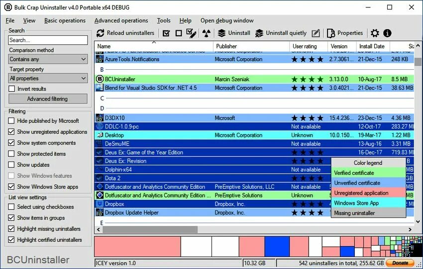The width and height of the screenshot is (423, 269).
Task: Click the Donate button
Action: point(400,263)
